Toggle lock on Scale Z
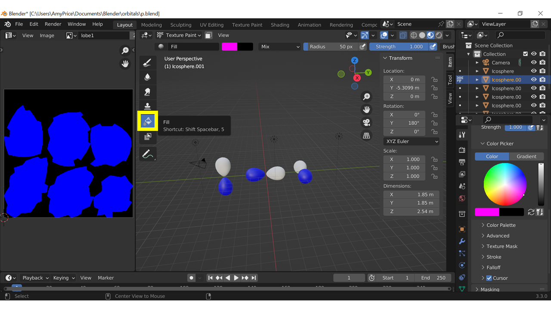Viewport: 551px width, 309px height. coord(434,176)
